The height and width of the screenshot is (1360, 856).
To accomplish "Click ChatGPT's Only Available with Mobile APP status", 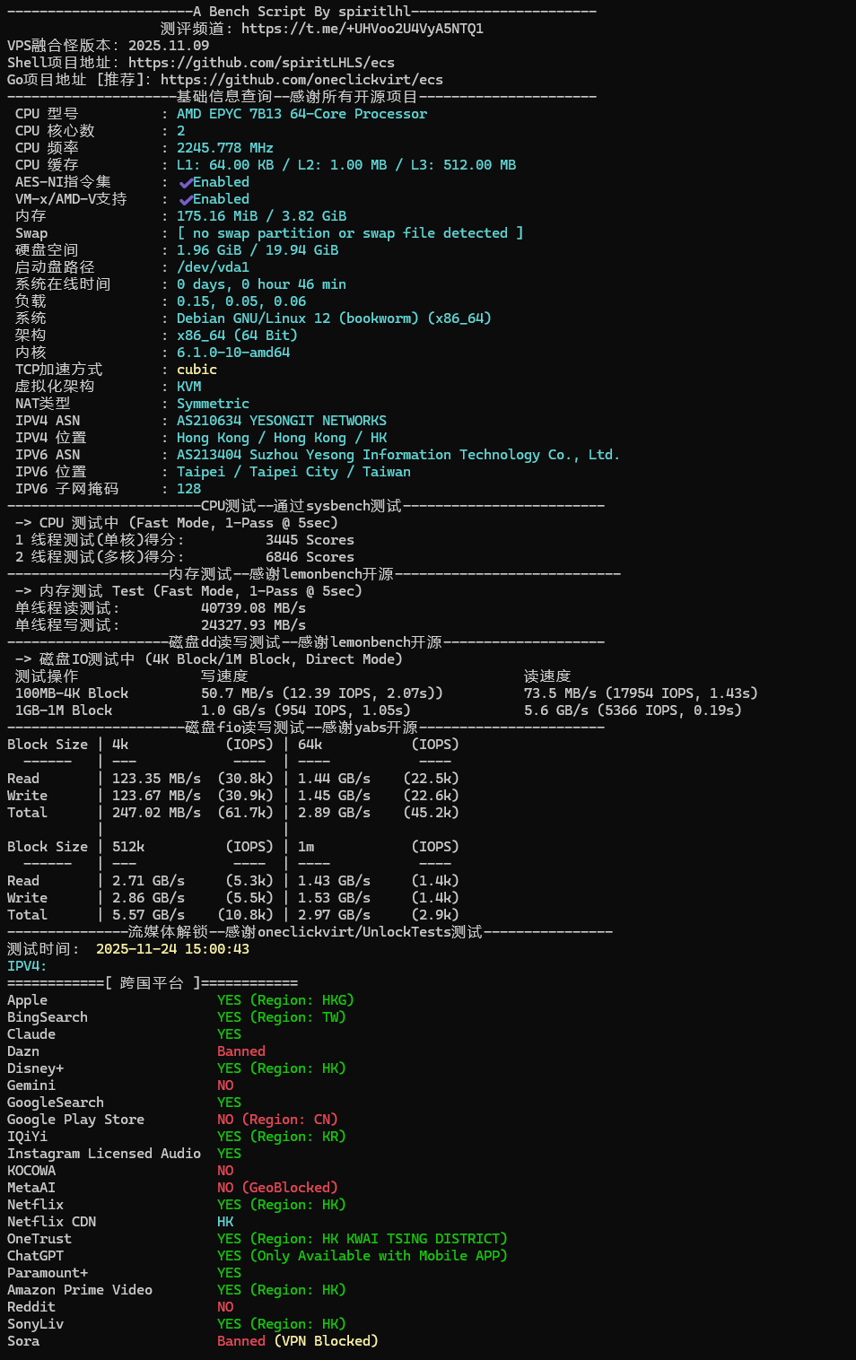I will pos(362,1255).
